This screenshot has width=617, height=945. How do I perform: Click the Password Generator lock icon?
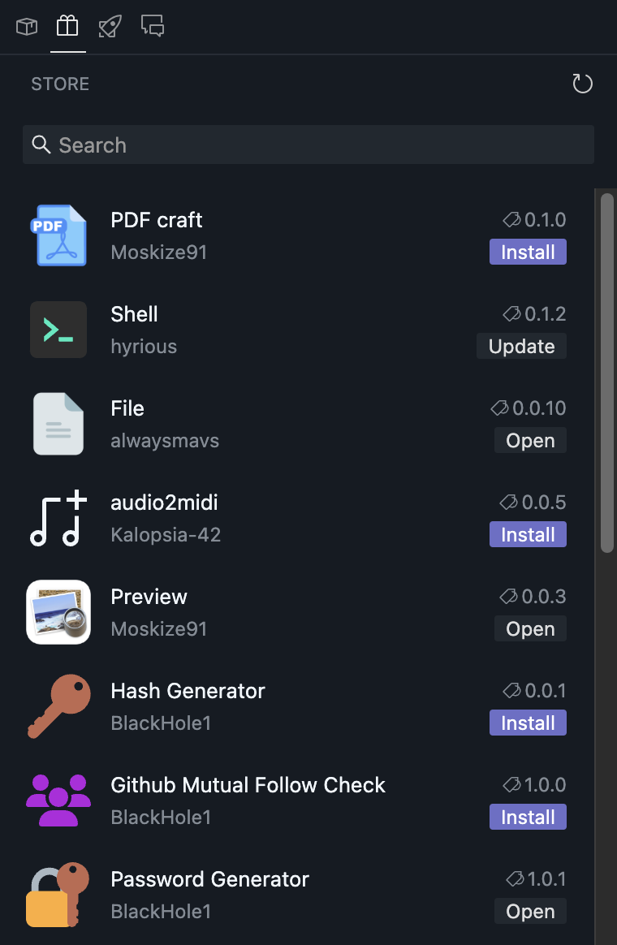[x=58, y=895]
